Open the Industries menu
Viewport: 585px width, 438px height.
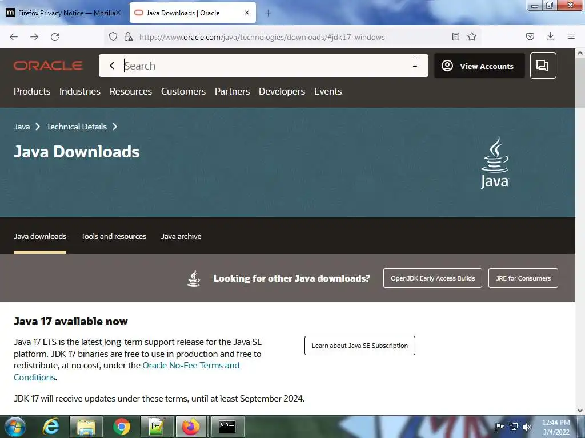80,91
